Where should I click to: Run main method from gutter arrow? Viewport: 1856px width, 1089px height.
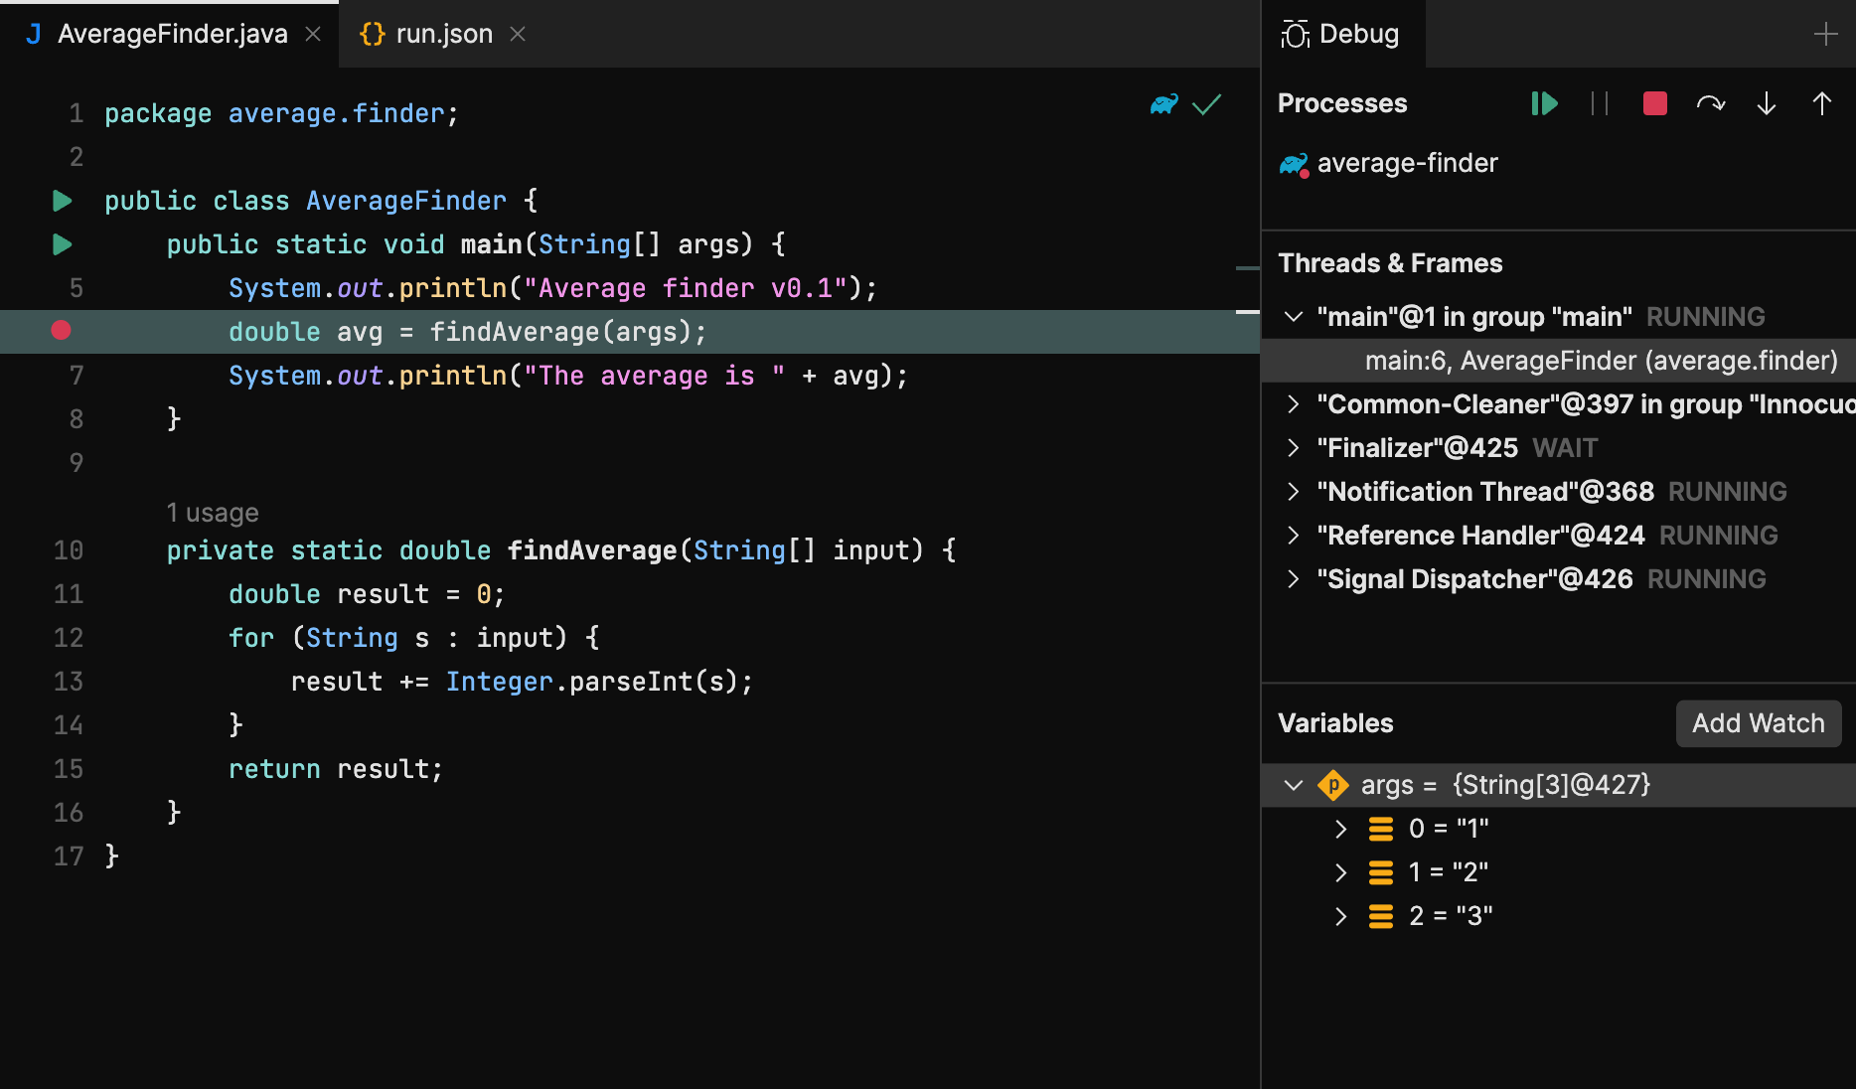62,244
